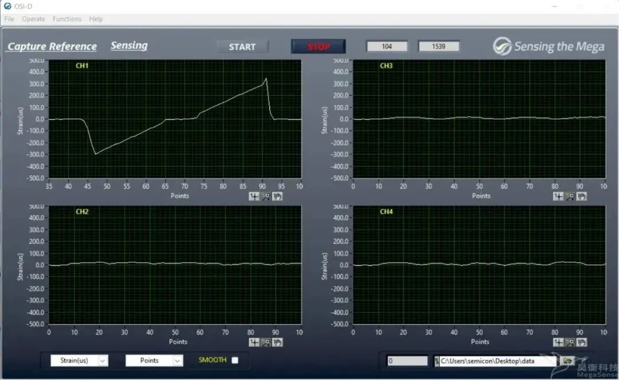Viewport: 619px width, 380px height.
Task: Select the CH3 graph zoom magnifier tool
Action: tap(570, 197)
